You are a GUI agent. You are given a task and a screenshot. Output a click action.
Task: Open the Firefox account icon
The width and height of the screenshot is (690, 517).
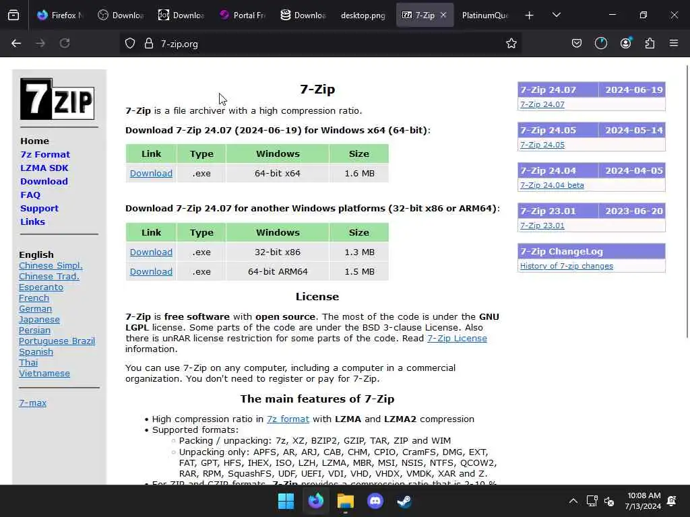[626, 43]
